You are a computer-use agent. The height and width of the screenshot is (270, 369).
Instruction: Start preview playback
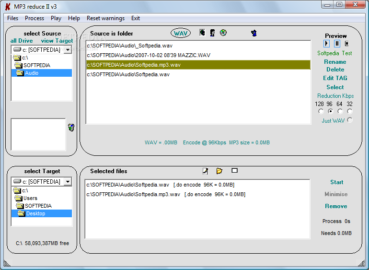tap(326, 44)
